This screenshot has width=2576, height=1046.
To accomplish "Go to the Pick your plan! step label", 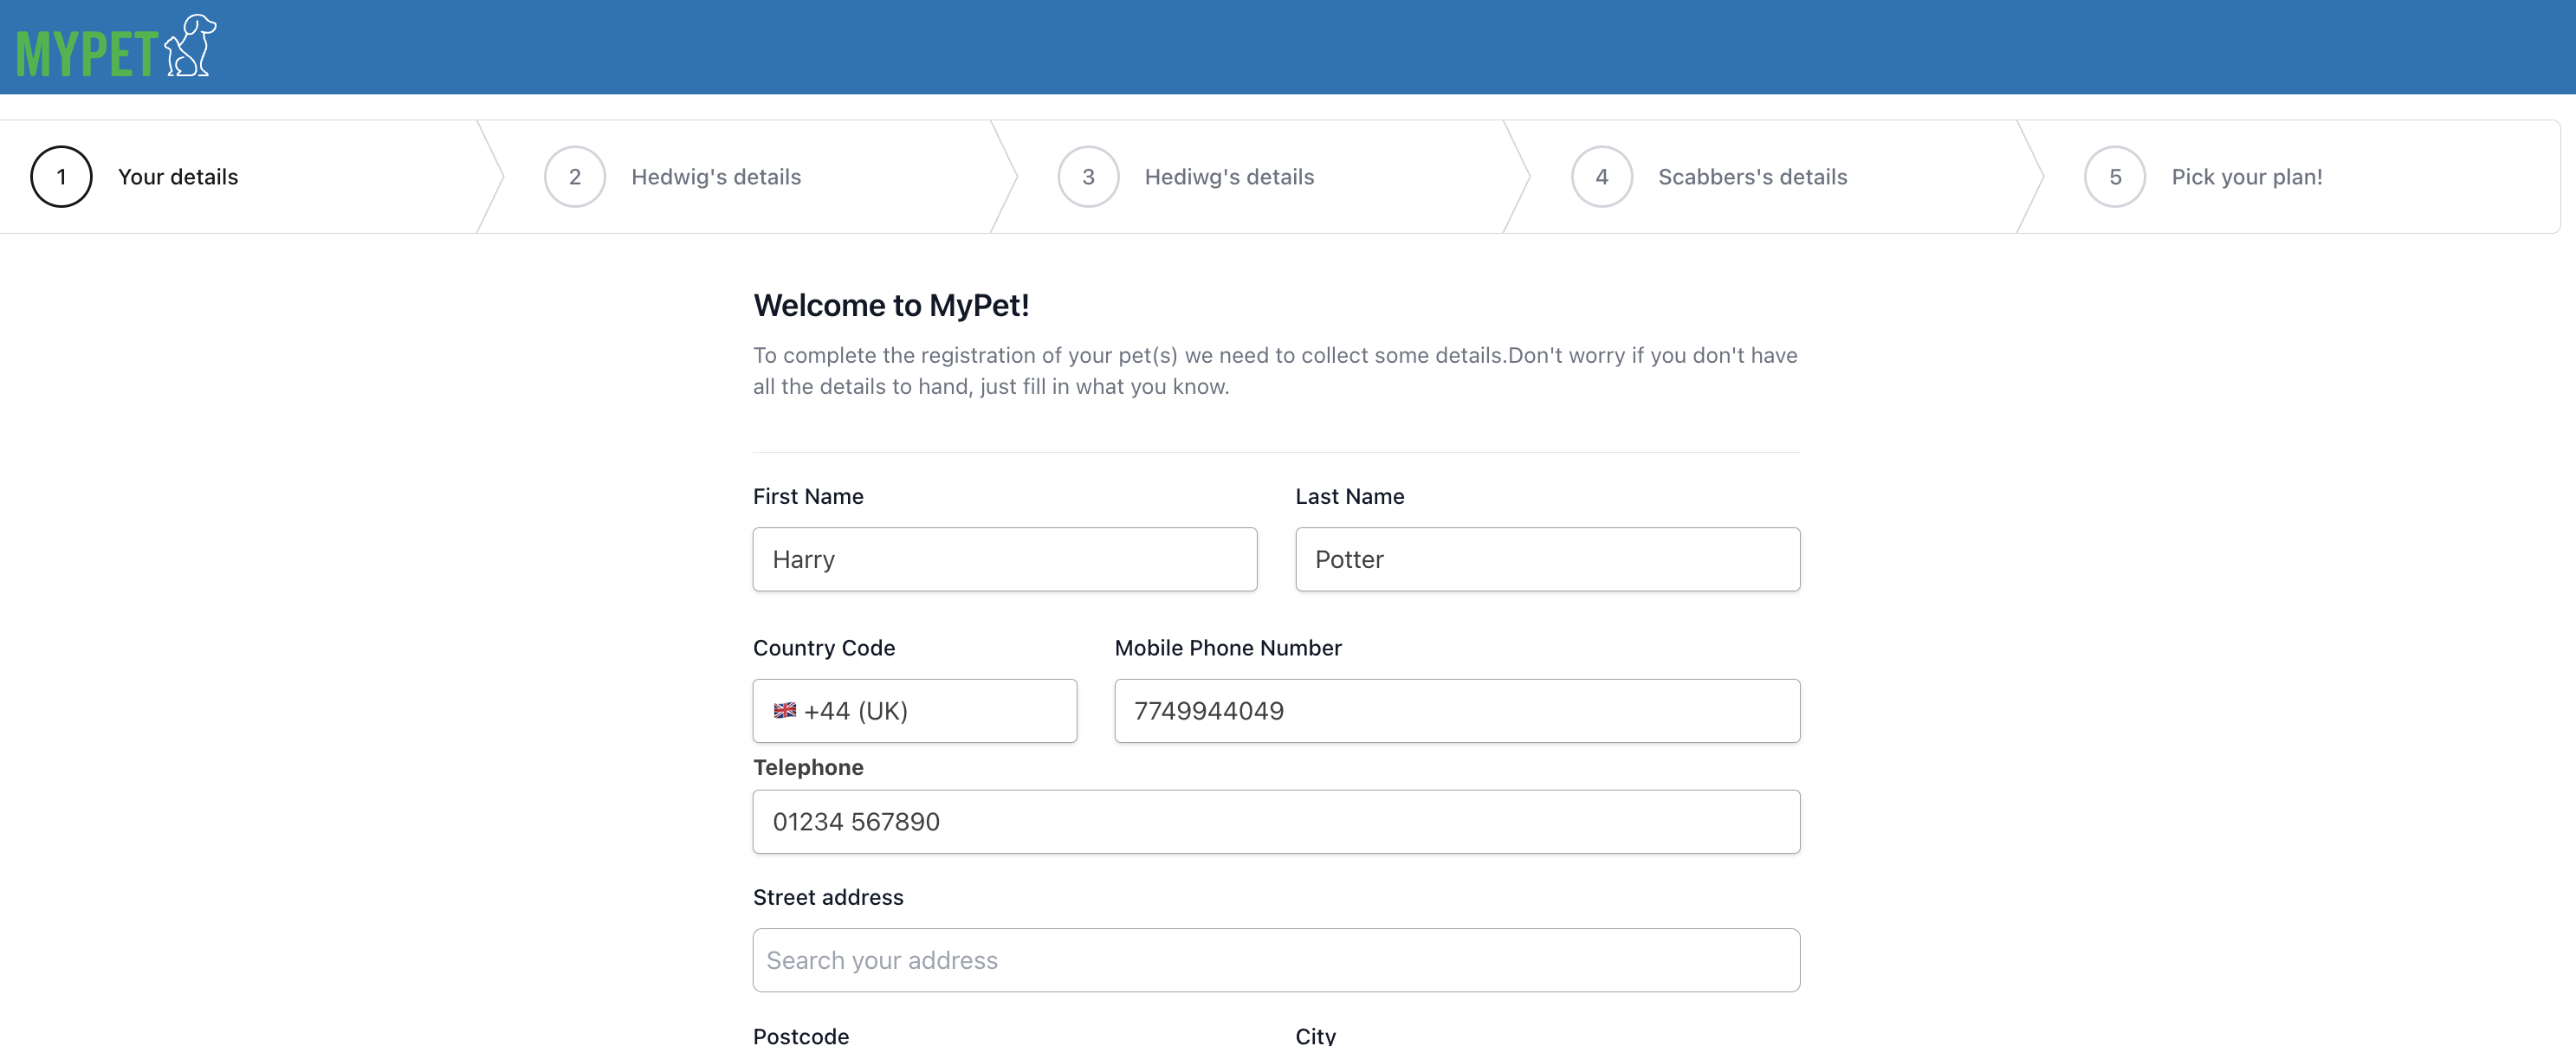I will 2247,177.
